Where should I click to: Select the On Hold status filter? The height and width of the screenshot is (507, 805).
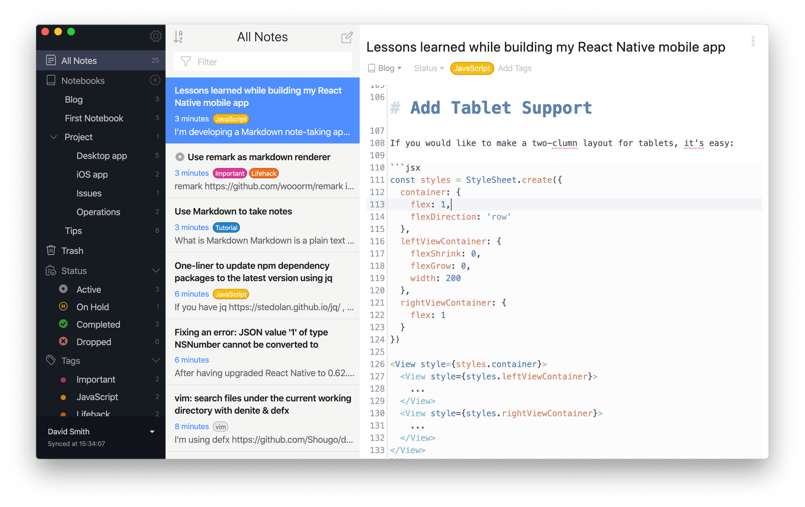93,307
